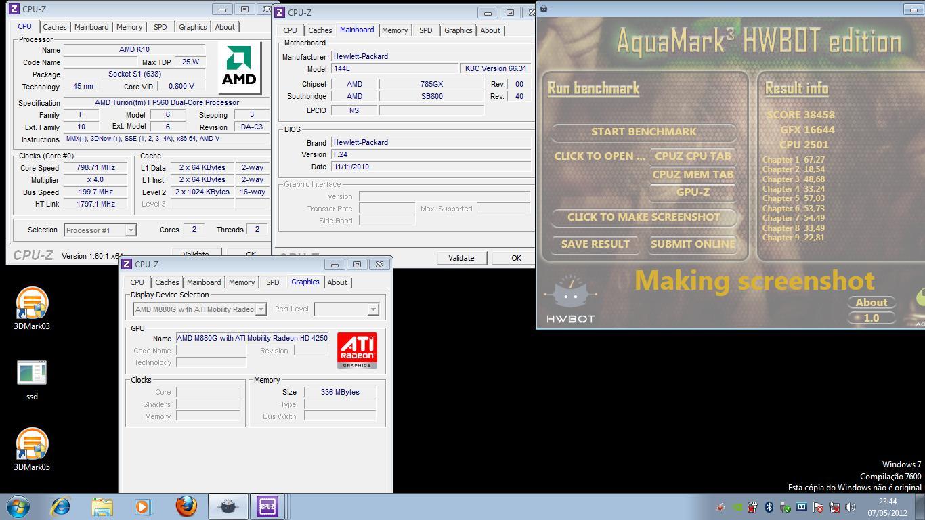Click the AMD K10 name field
Viewport: 925px width, 520px height.
pos(134,50)
